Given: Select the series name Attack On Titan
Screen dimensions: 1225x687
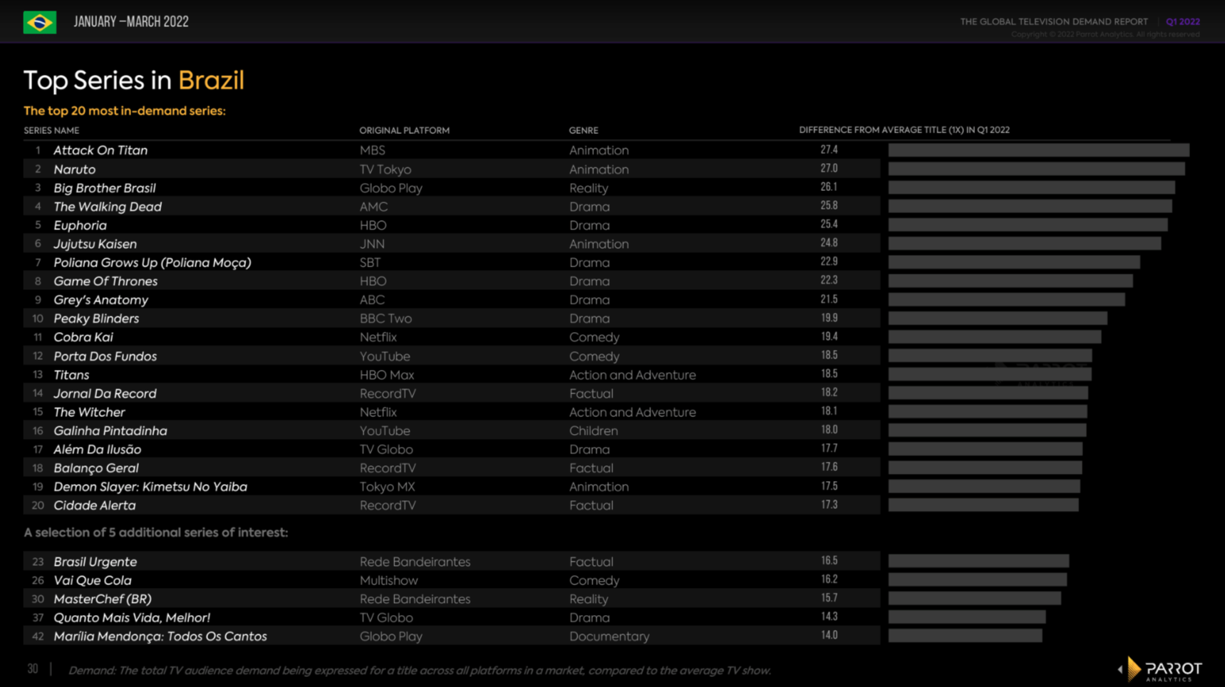Looking at the screenshot, I should click(x=100, y=150).
